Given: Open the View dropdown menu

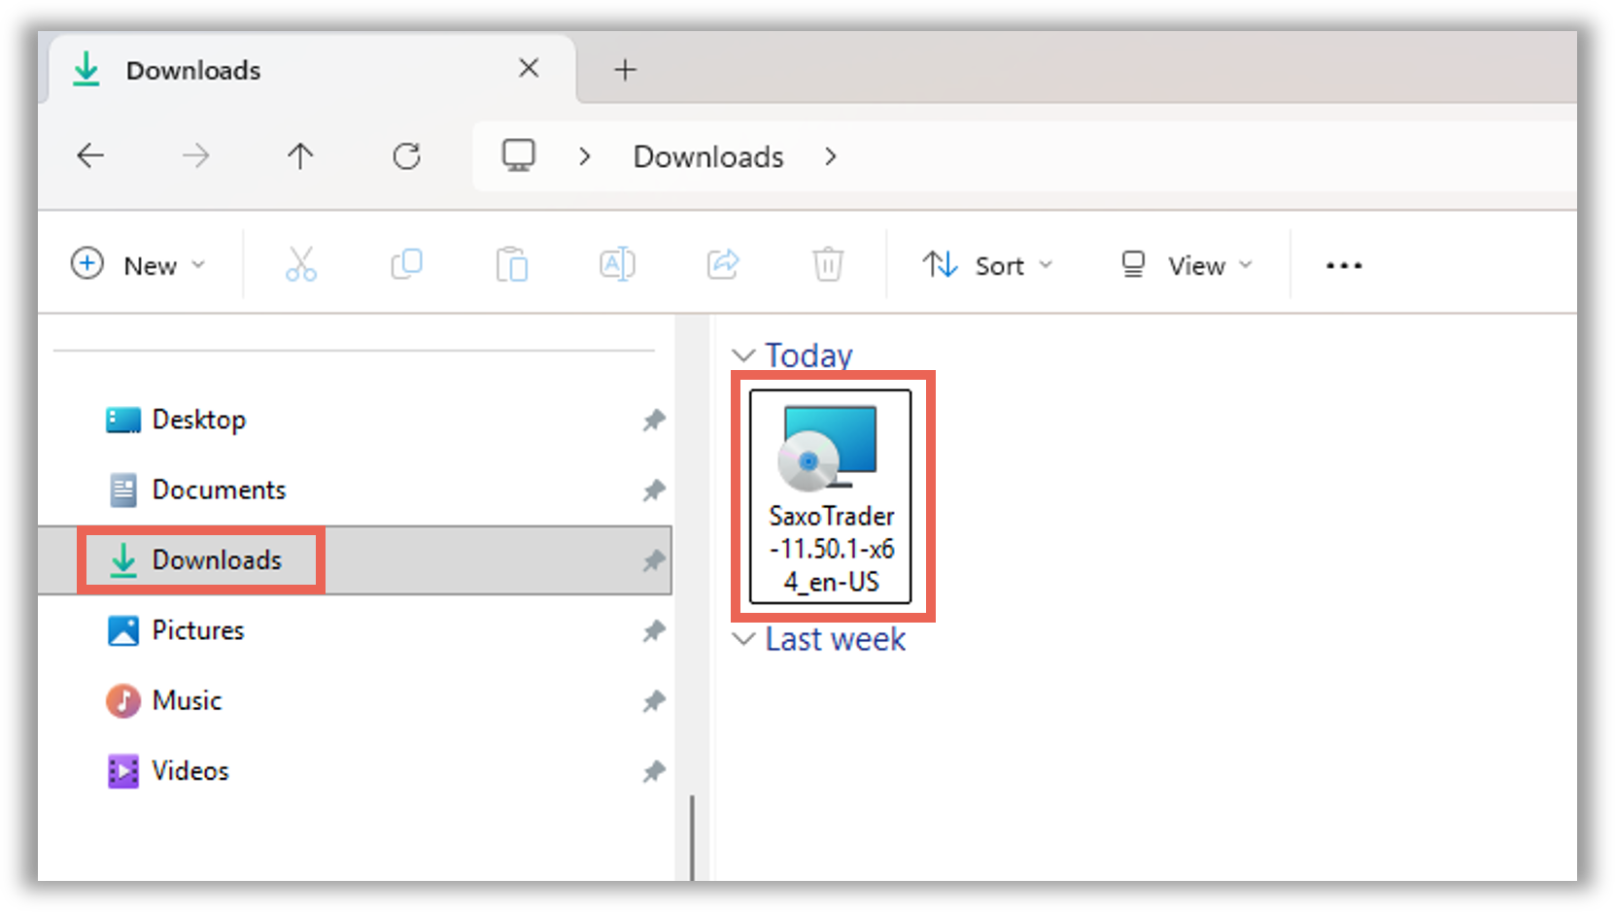Looking at the screenshot, I should (x=1185, y=265).
